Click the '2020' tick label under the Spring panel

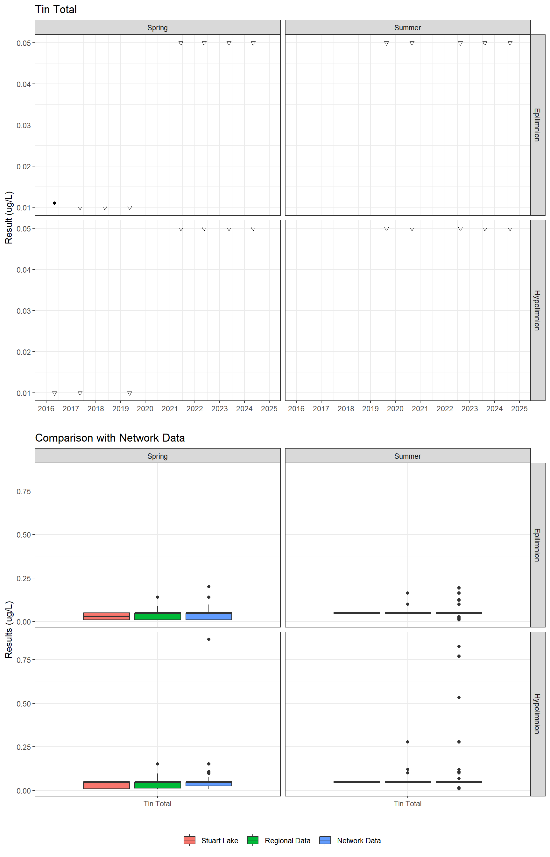click(x=145, y=408)
